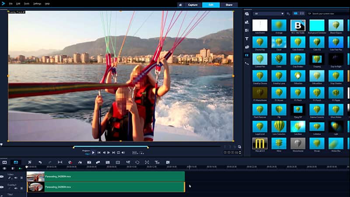
Task: Switch to the Capture tab
Action: point(192,5)
